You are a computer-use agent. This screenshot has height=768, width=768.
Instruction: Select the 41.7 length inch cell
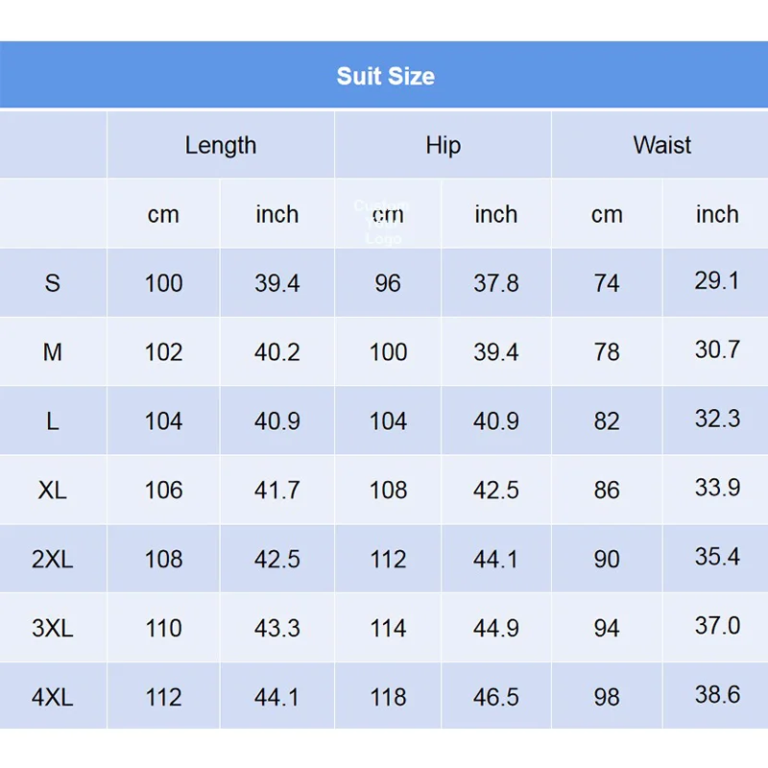277,490
